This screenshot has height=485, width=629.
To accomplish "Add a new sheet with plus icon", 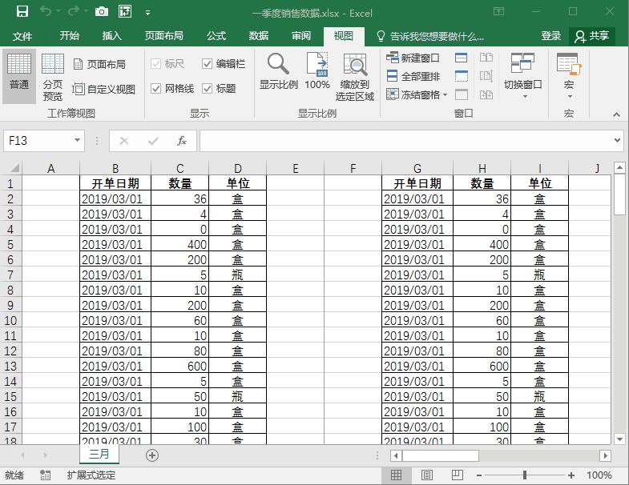I will point(152,455).
